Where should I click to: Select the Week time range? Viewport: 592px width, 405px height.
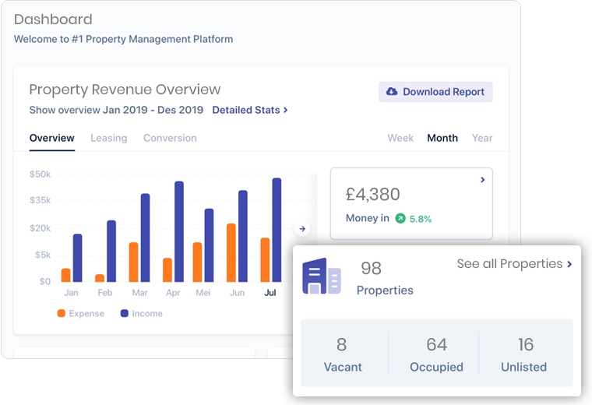point(400,138)
